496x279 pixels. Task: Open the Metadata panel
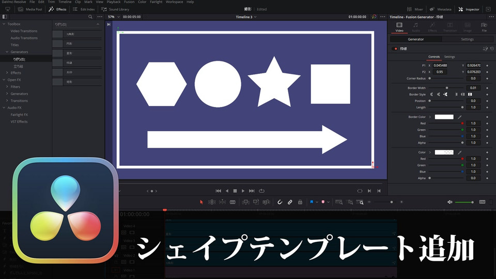[441, 9]
